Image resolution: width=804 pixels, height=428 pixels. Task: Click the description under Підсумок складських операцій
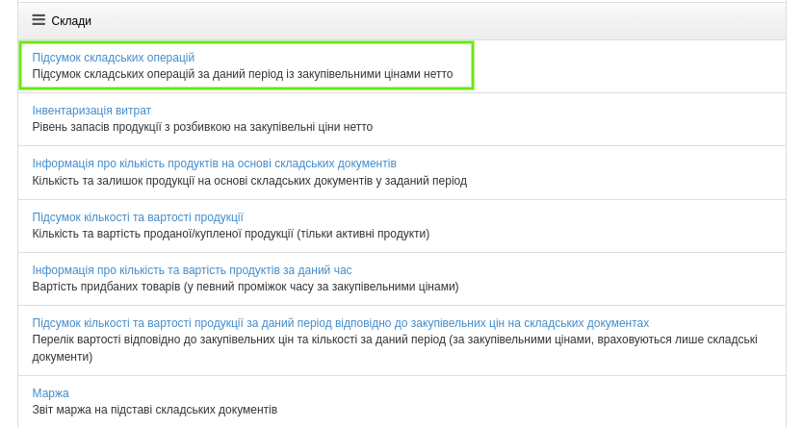click(x=242, y=74)
